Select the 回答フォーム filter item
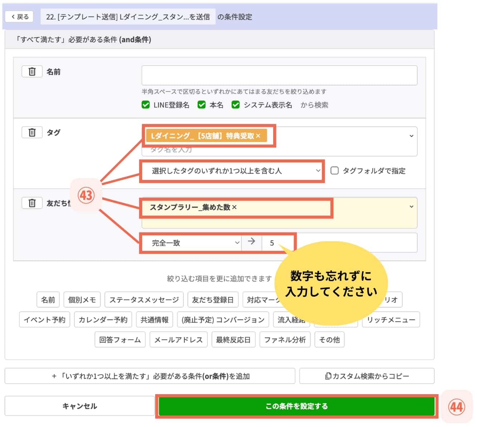The width and height of the screenshot is (477, 427). click(x=120, y=340)
